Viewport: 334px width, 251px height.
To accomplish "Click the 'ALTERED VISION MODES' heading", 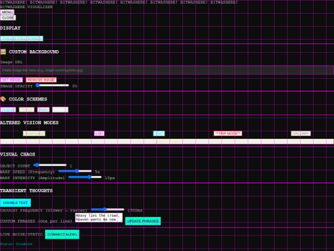I will point(29,123).
